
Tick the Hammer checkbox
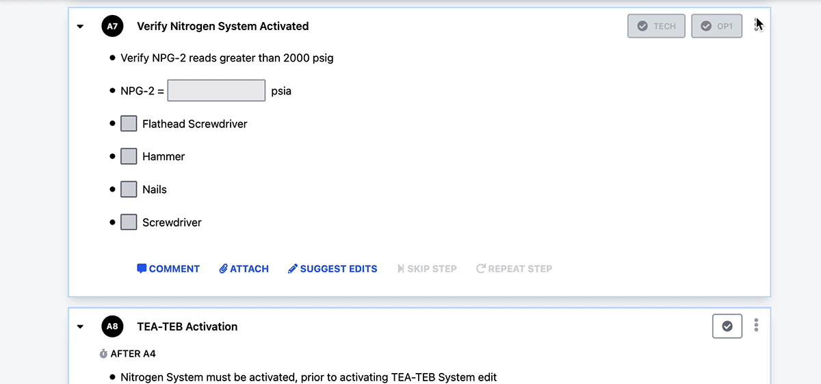coord(129,157)
